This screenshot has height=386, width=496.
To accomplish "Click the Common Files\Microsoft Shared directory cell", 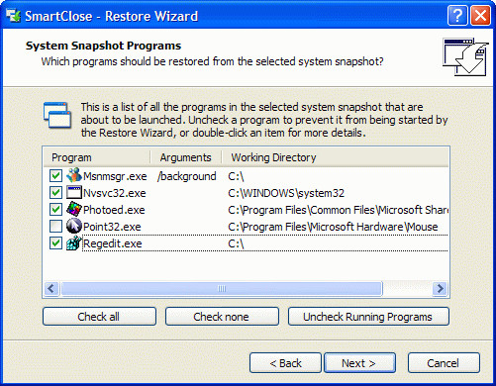I will pos(338,210).
